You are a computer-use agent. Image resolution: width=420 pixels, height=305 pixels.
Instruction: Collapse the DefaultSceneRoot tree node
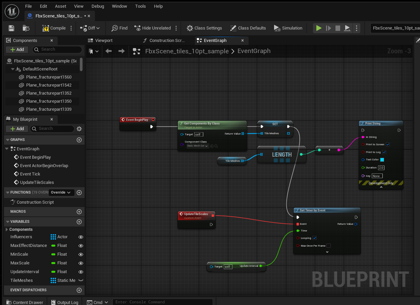point(13,69)
